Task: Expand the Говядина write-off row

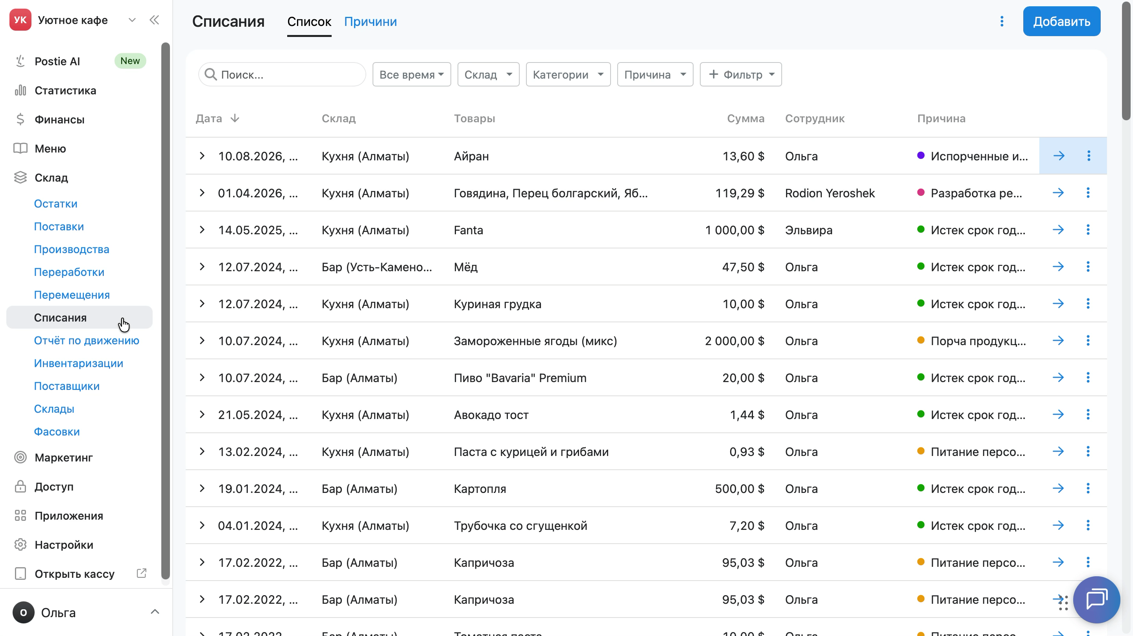Action: (202, 193)
